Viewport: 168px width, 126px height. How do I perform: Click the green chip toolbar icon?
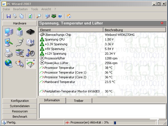54,16
